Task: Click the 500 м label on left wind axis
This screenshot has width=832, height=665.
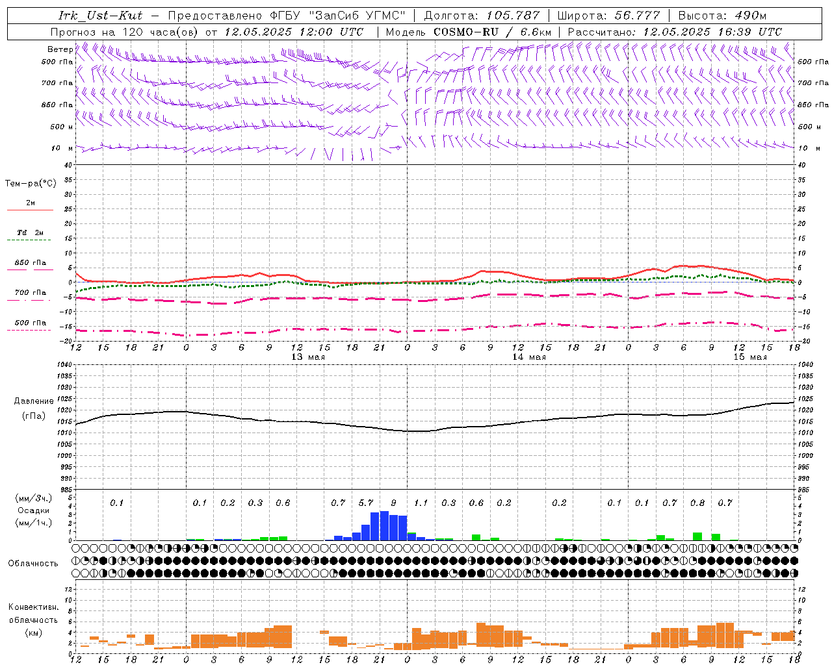Action: pyautogui.click(x=62, y=127)
